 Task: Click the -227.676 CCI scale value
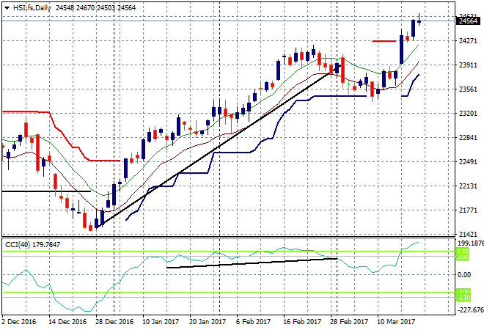tap(470, 309)
